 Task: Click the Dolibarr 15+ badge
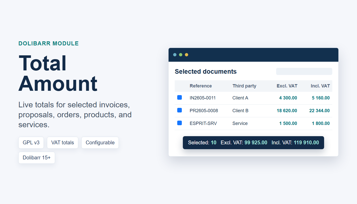pos(37,158)
